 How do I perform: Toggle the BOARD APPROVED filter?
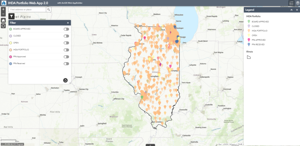click(66, 29)
